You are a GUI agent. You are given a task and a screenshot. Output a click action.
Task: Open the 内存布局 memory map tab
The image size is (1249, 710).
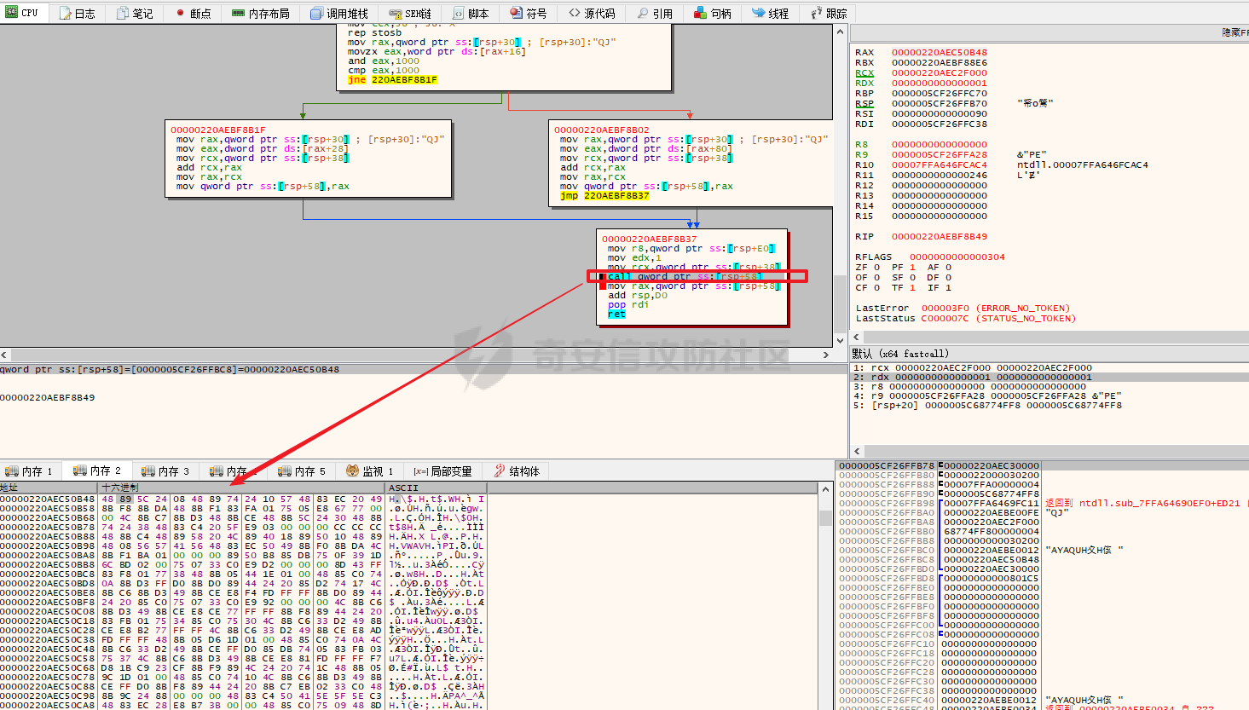tap(261, 14)
